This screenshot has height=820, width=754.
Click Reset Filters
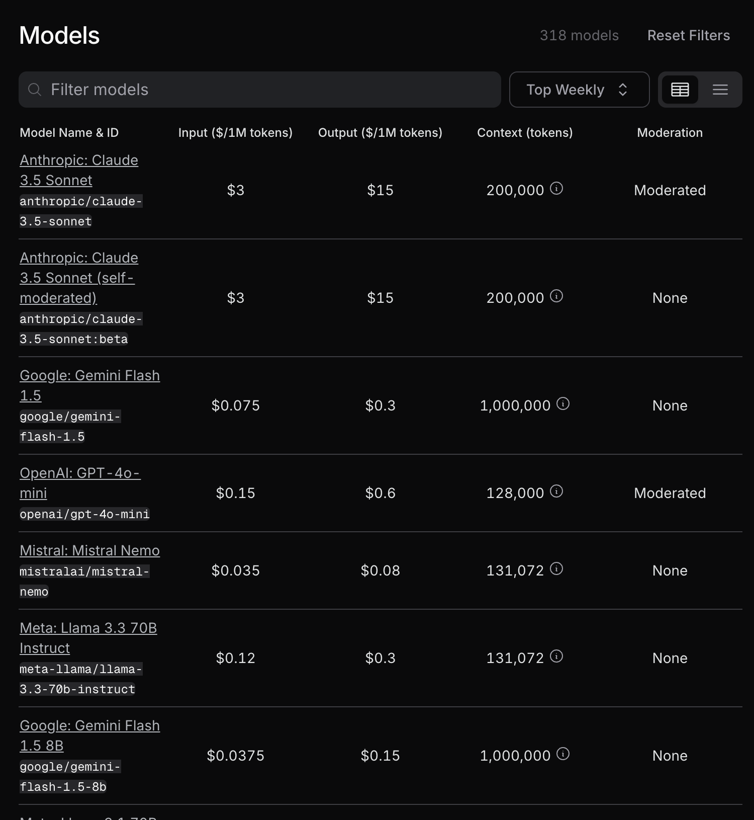point(688,35)
